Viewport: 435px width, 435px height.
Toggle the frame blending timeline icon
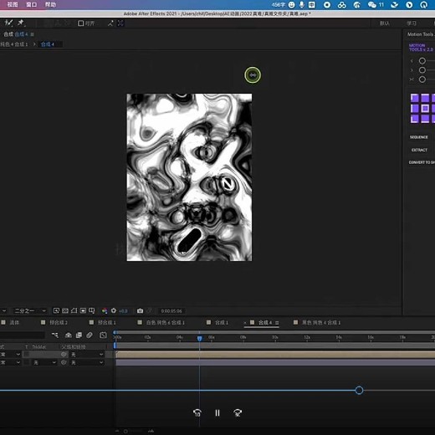[x=79, y=335]
